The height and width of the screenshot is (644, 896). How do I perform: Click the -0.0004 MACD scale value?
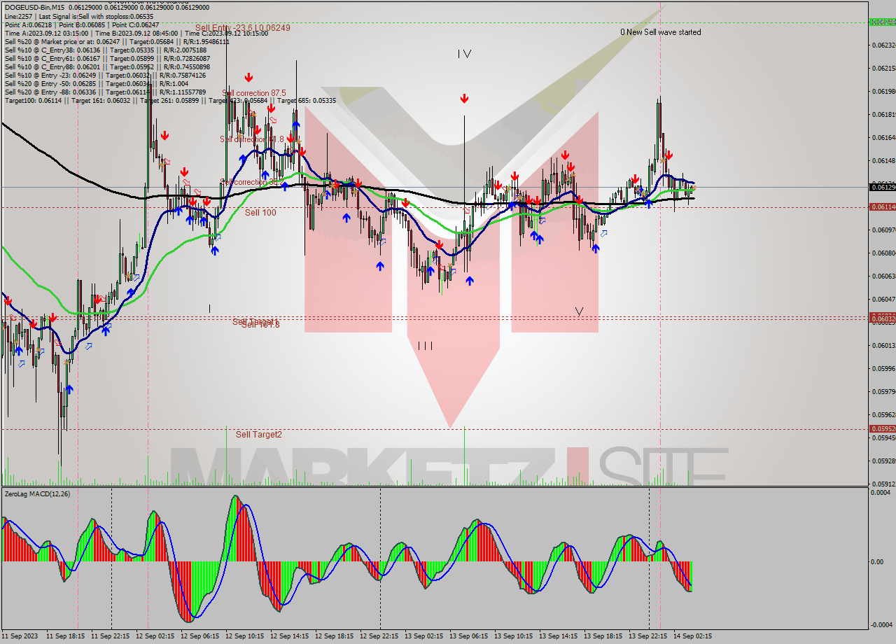880,624
